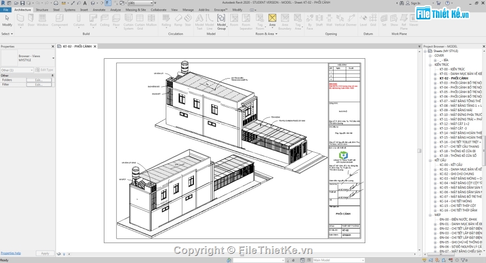Click the Folders Edit button
Image resolution: width=486 pixels, height=263 pixels.
coord(39,80)
